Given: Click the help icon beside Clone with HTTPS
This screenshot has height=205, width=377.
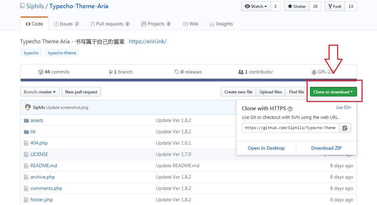Looking at the screenshot, I should pos(290,109).
